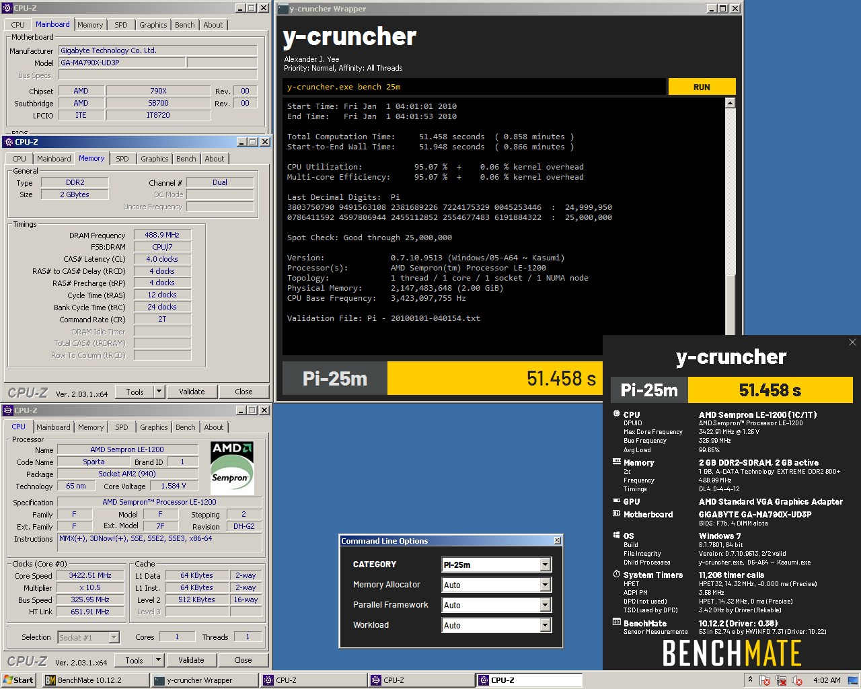The image size is (861, 689).
Task: Open the Start menu
Action: [x=19, y=680]
